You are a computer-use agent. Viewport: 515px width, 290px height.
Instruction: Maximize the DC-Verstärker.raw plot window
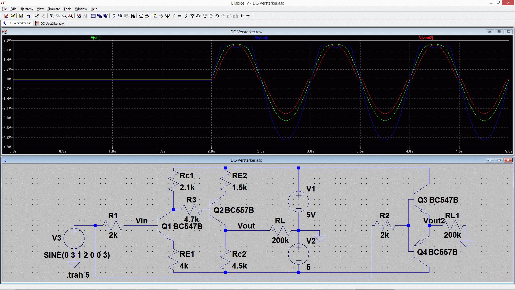[499, 32]
